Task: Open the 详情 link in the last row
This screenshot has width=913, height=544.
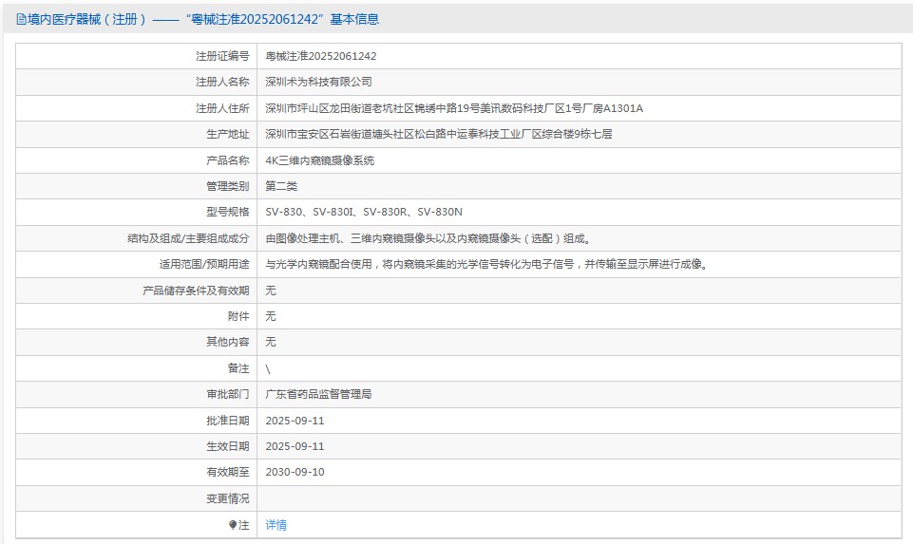Action: (276, 525)
